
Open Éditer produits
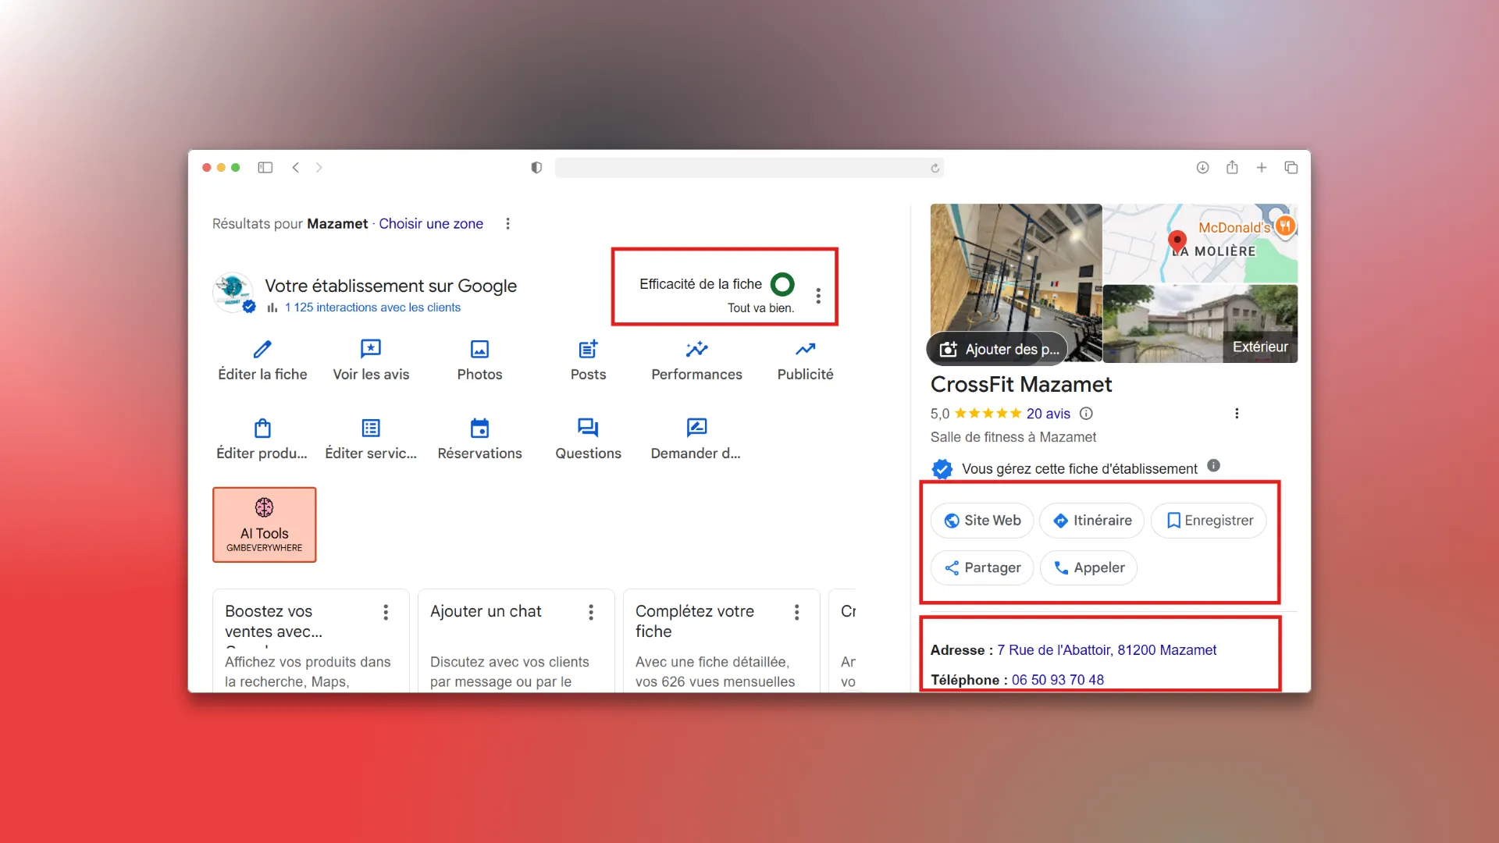point(262,438)
